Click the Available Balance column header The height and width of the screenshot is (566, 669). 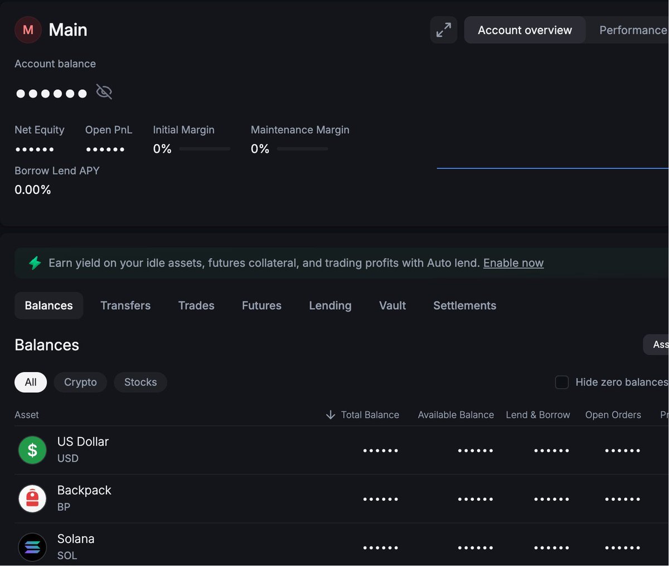click(x=456, y=414)
